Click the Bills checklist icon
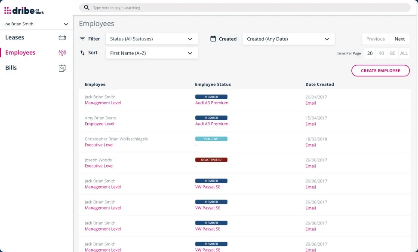This screenshot has width=418, height=252. point(62,68)
